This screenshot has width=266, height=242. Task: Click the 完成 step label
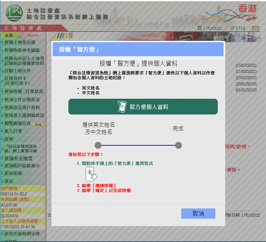tap(178, 129)
